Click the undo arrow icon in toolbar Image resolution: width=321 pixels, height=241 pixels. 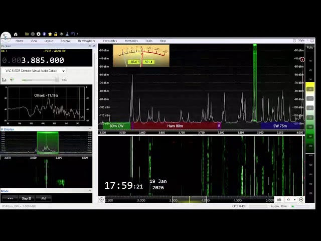pos(73,34)
